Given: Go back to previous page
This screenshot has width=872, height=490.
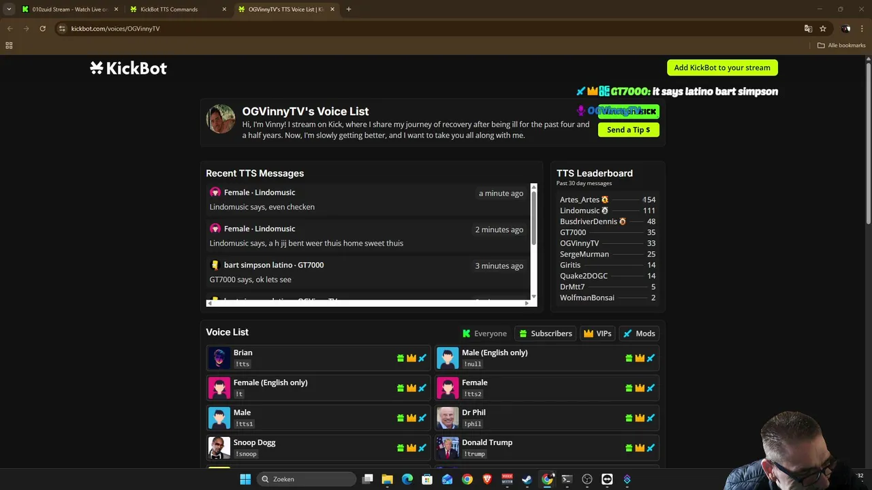Looking at the screenshot, I should tap(10, 29).
